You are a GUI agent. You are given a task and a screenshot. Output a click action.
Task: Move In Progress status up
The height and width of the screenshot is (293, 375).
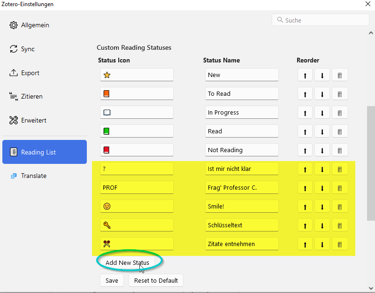pos(305,113)
